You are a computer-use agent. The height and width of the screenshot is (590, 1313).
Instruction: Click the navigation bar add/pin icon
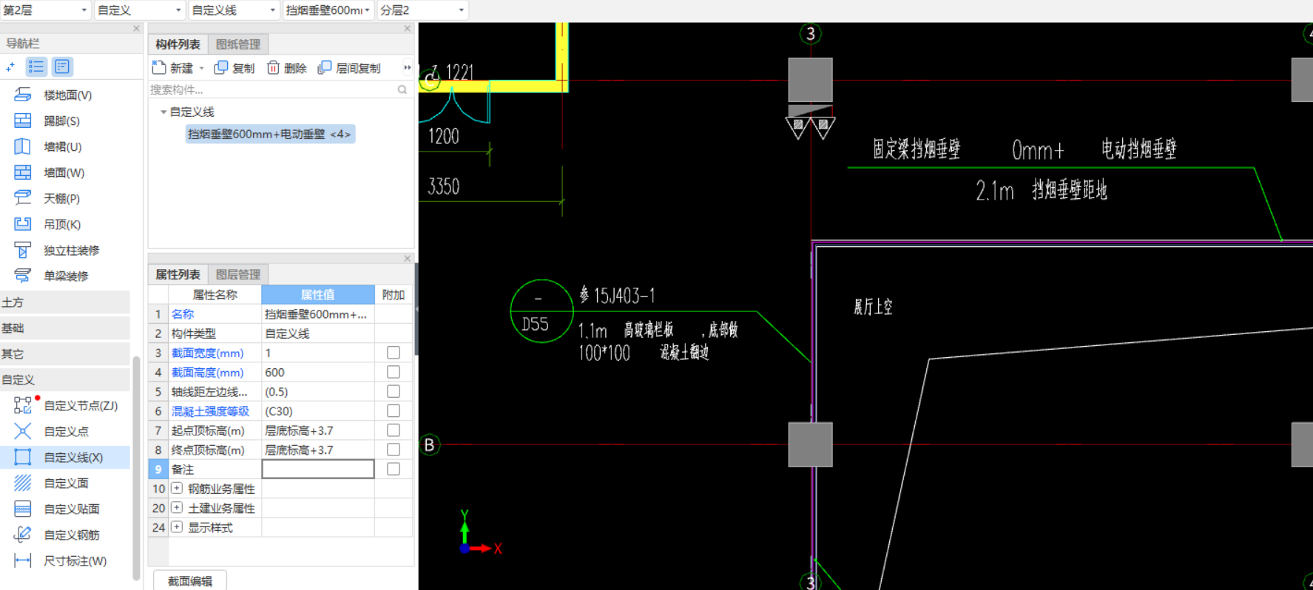(x=10, y=67)
